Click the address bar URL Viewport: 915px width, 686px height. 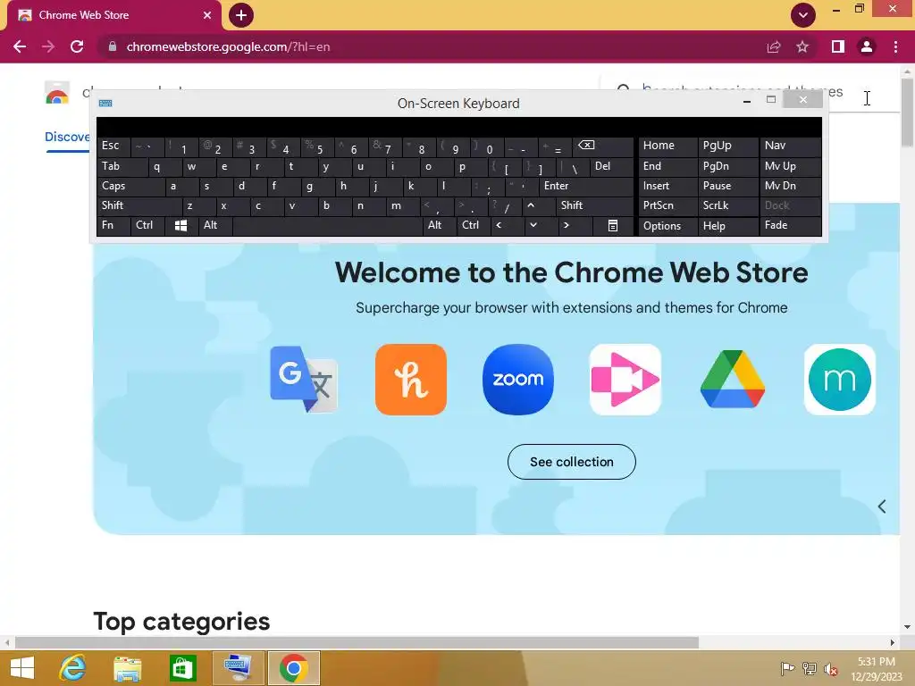click(228, 46)
